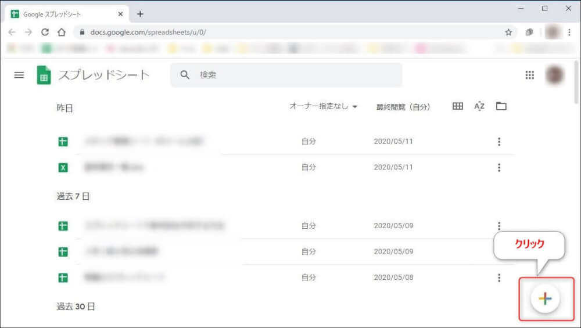Open more options for the Excel file

coord(498,168)
